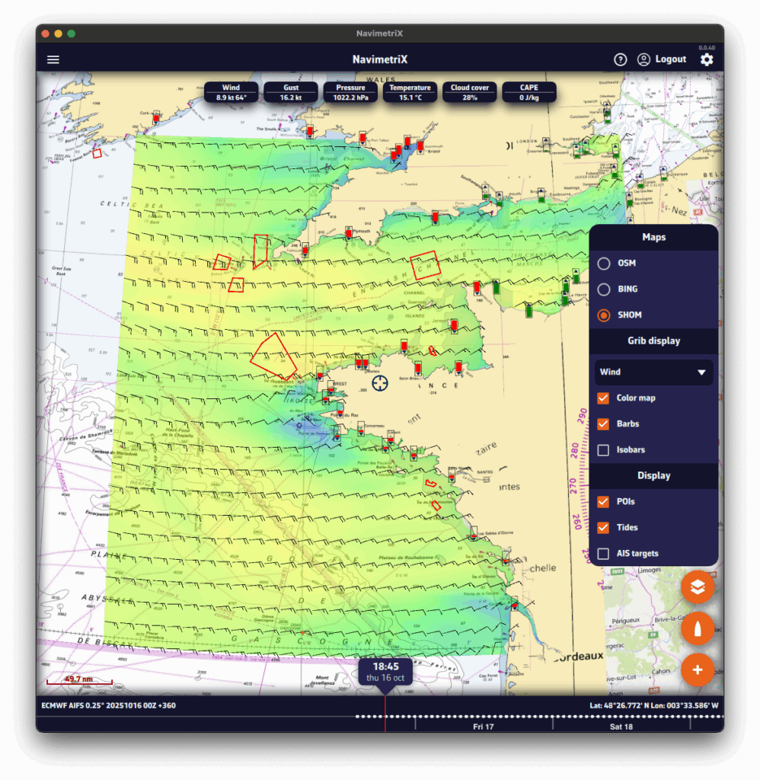Image resolution: width=760 pixels, height=780 pixels.
Task: Select the BING map option
Action: (x=604, y=289)
